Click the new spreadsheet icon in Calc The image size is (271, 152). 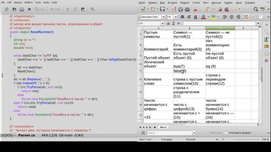143,9
